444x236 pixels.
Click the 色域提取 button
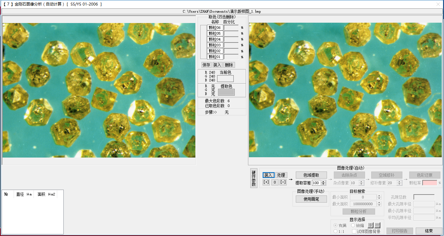(x=311, y=175)
